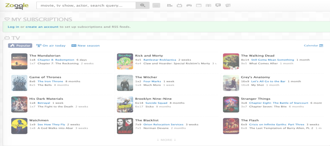Click the magnifier search button

pos(143,5)
